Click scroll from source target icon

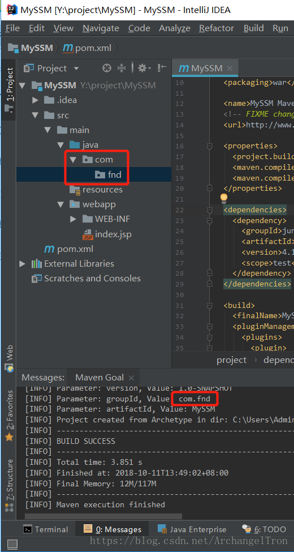pyautogui.click(x=106, y=68)
